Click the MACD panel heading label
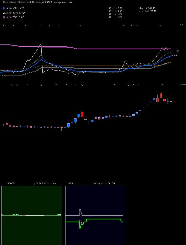Screen dimensions: 186x245 click(x=11, y=183)
